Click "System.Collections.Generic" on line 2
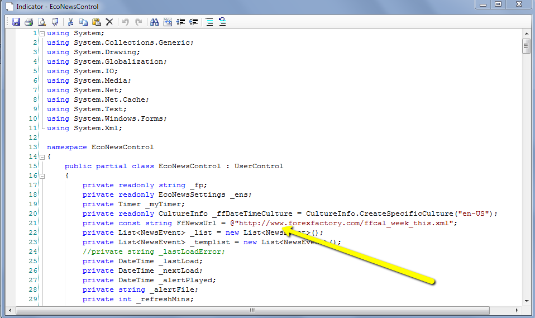 tap(132, 42)
